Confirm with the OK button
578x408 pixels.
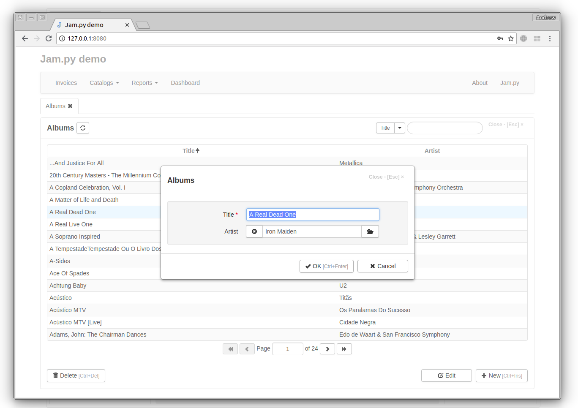pyautogui.click(x=327, y=266)
